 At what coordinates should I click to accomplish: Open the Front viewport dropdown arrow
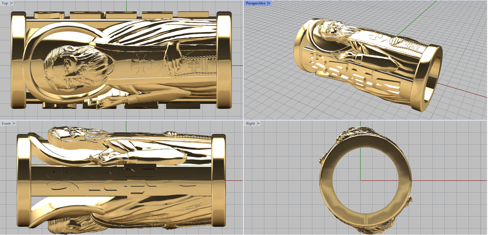[x=14, y=124]
